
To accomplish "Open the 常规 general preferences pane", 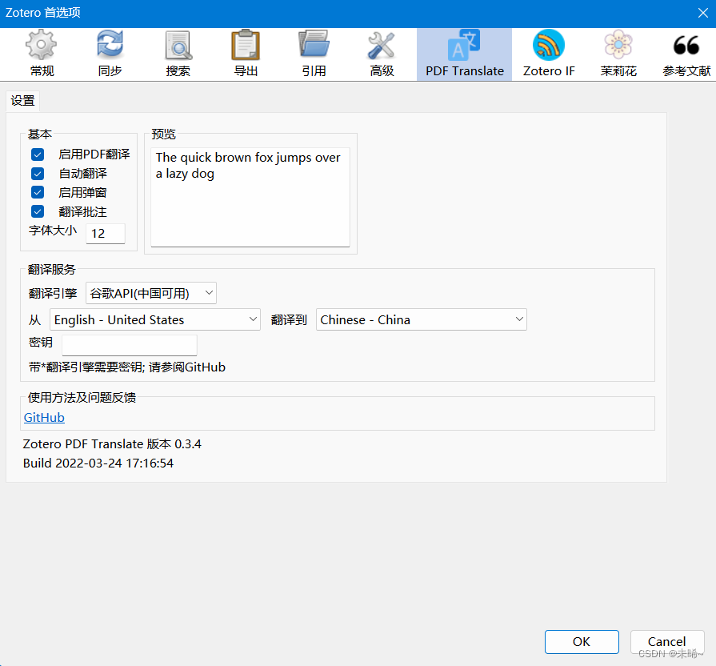I will 42,54.
